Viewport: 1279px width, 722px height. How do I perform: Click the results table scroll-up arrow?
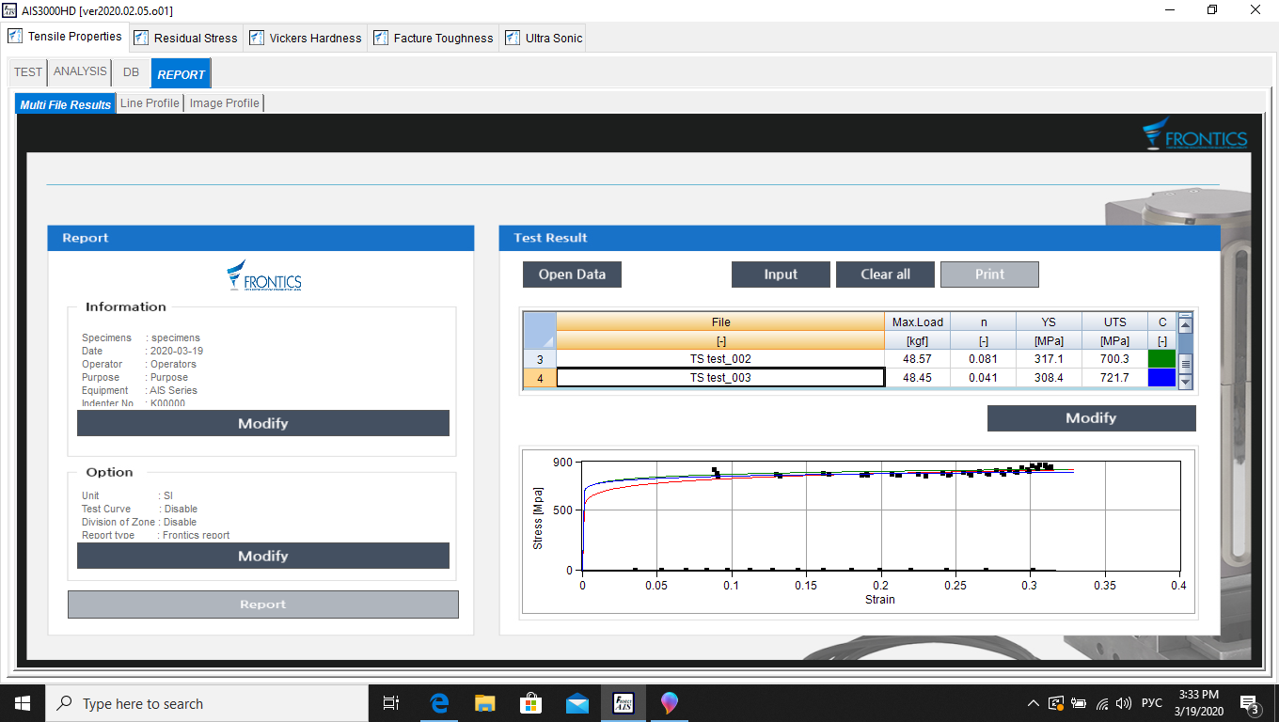pyautogui.click(x=1186, y=324)
